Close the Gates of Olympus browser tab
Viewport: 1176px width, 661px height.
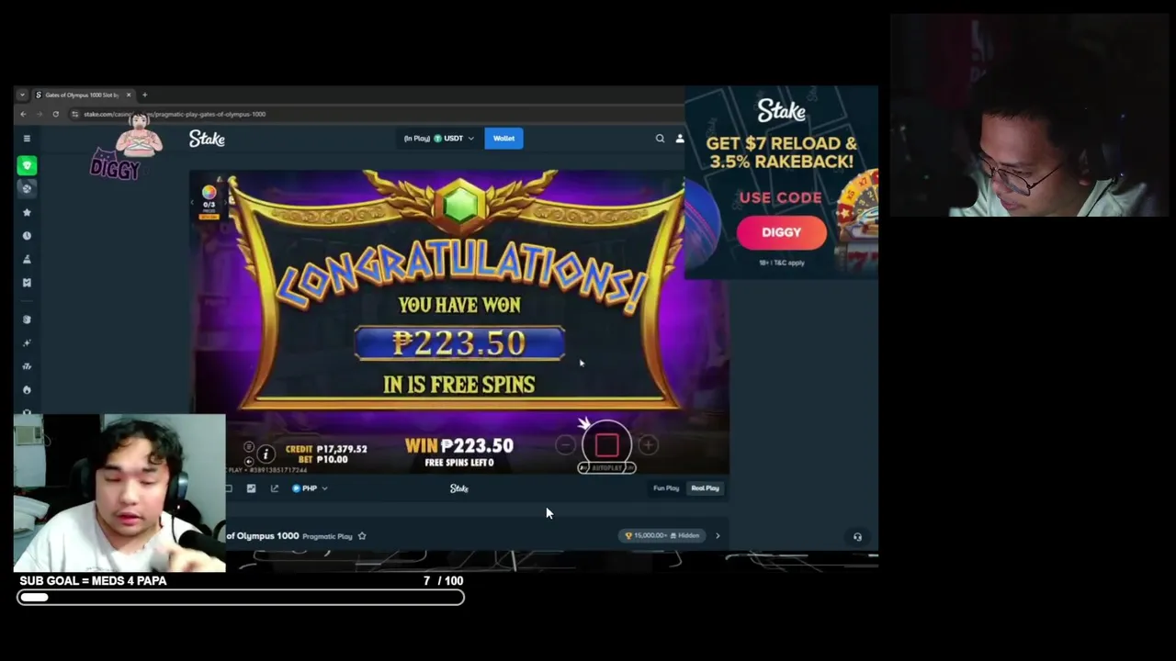pos(129,95)
